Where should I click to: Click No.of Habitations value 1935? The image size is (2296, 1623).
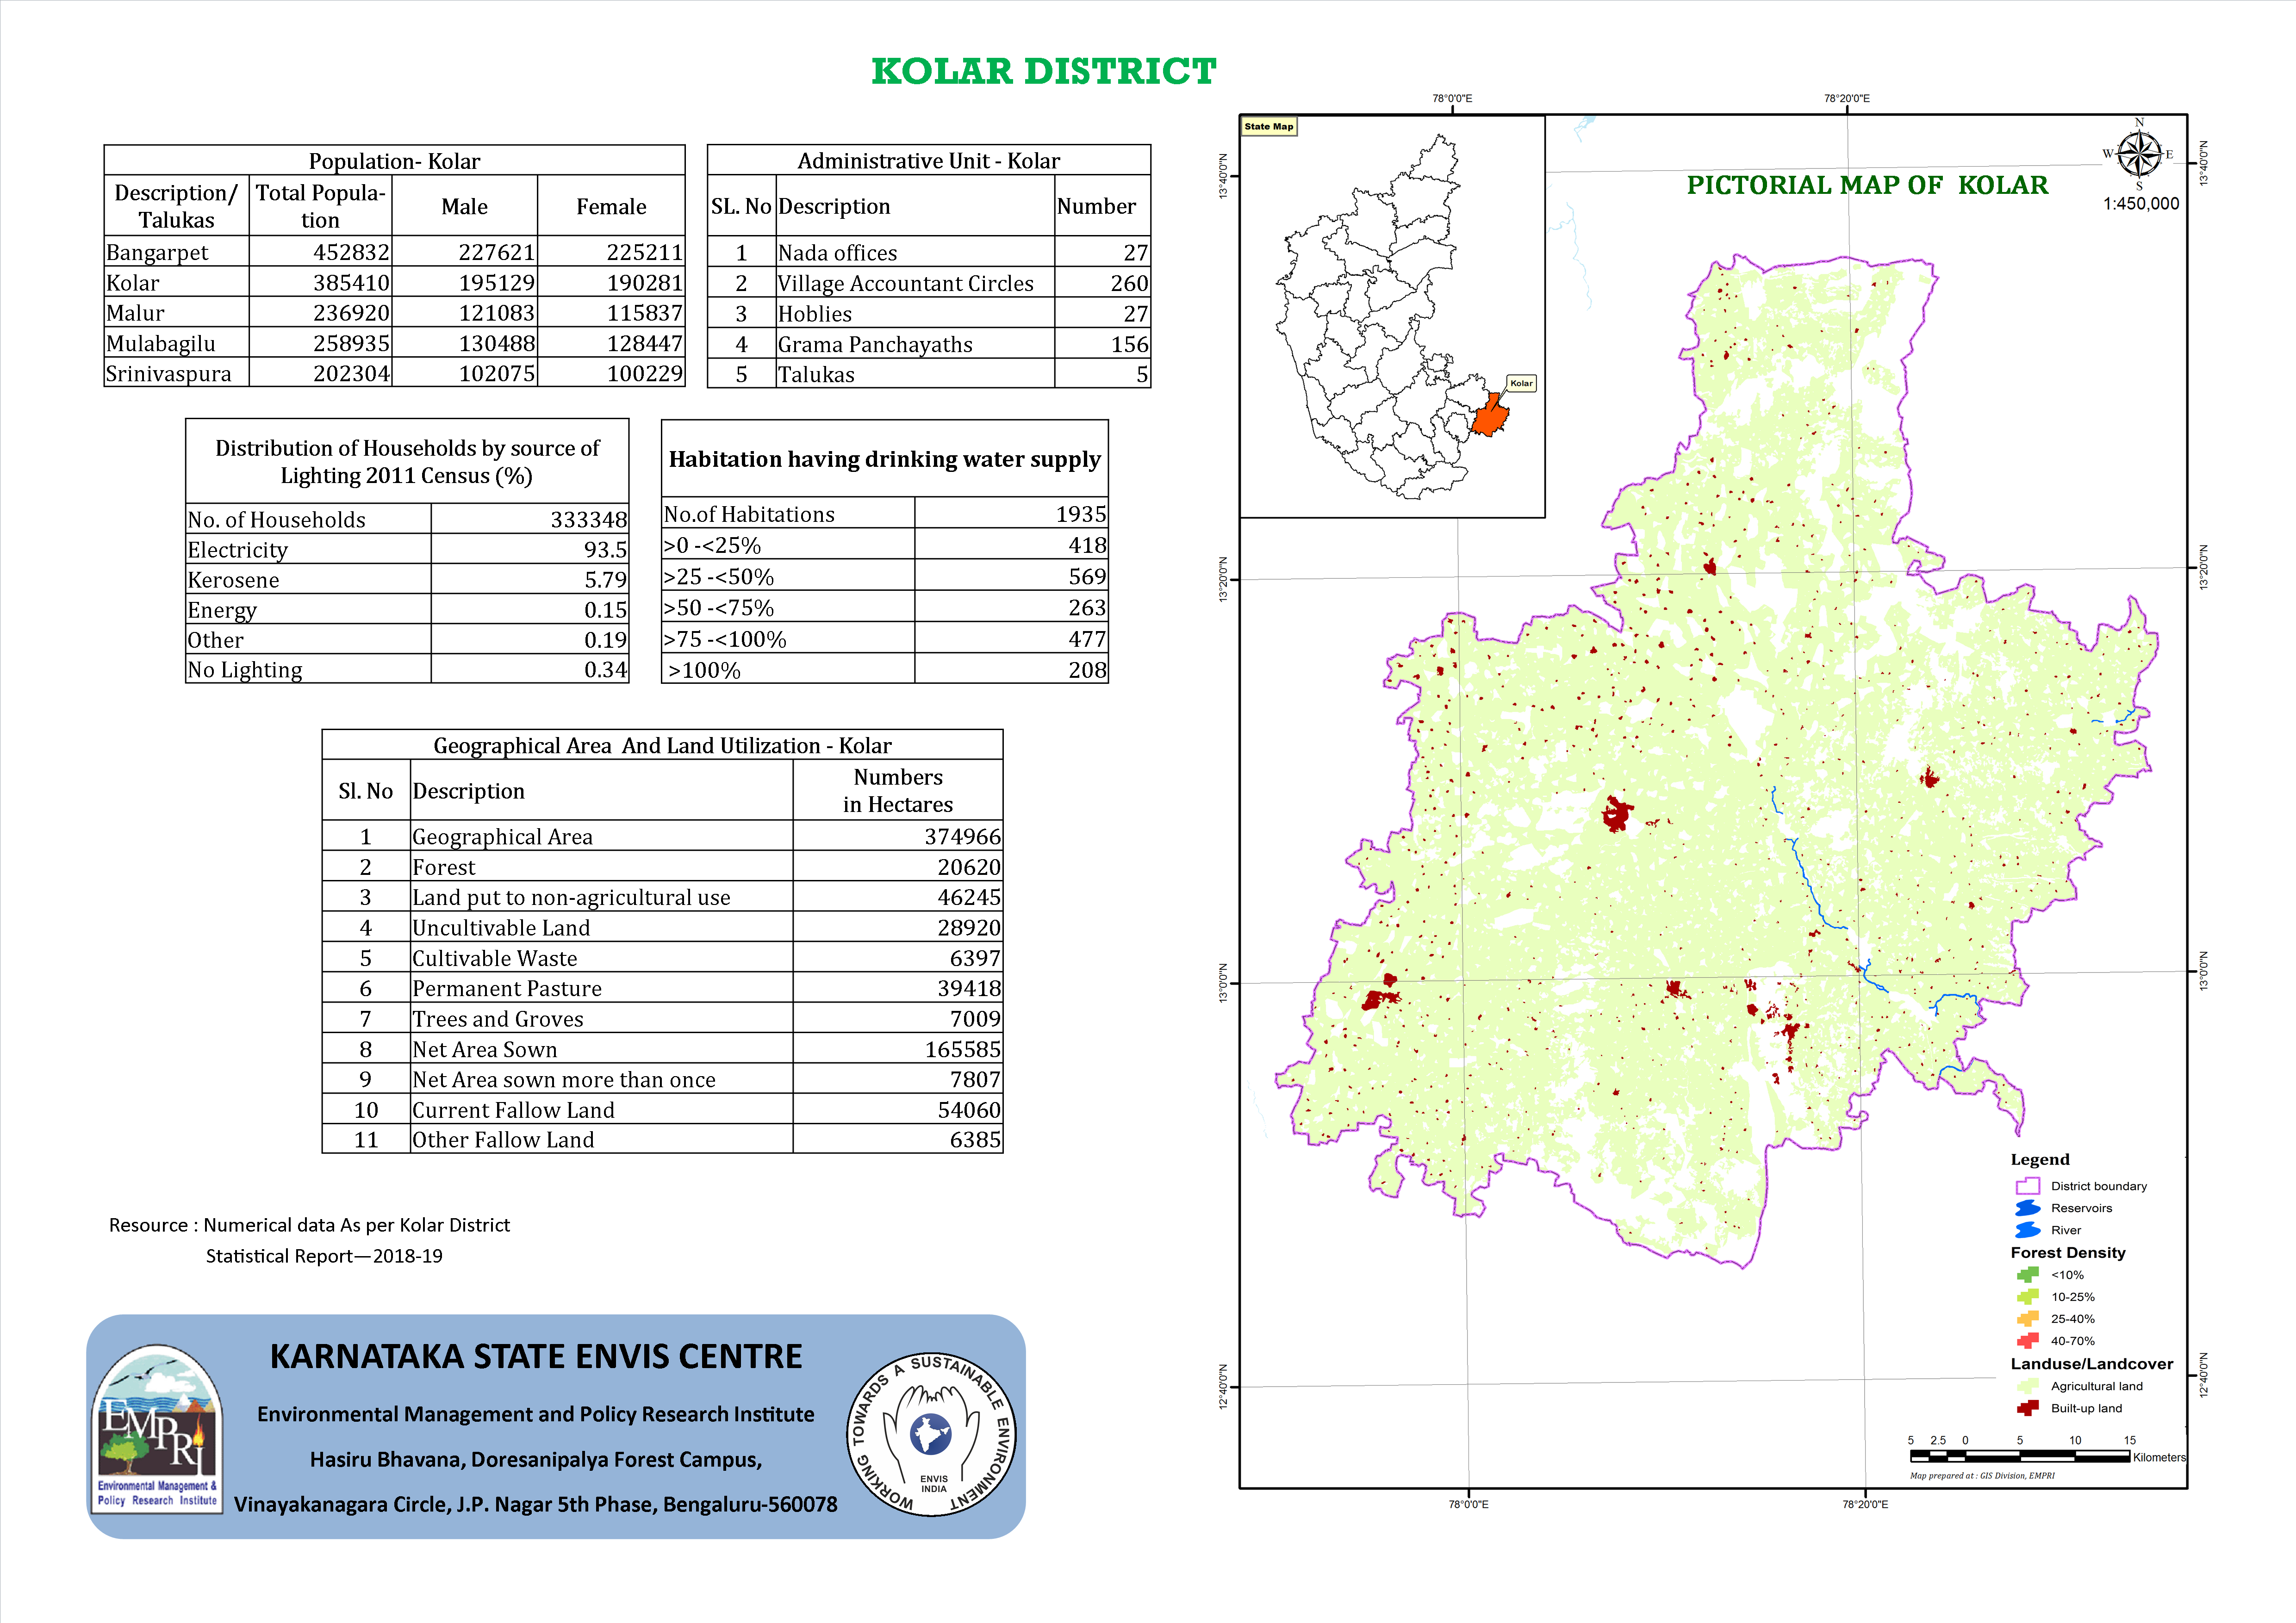click(1081, 514)
